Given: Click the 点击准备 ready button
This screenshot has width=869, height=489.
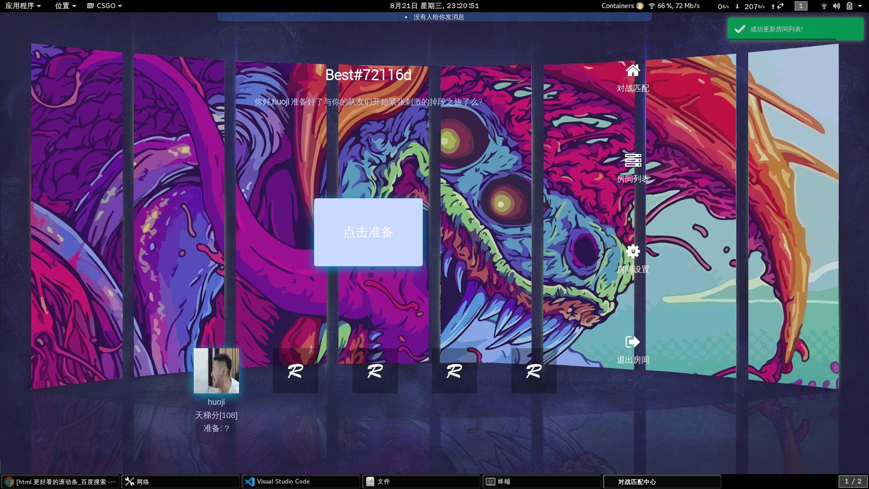Looking at the screenshot, I should point(368,232).
